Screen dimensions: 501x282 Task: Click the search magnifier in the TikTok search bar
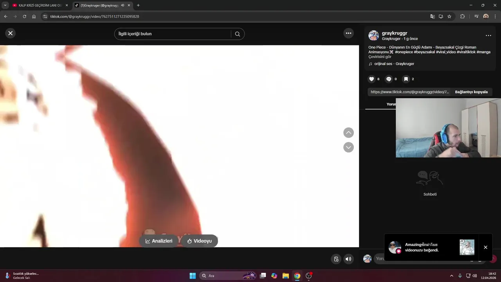click(237, 34)
